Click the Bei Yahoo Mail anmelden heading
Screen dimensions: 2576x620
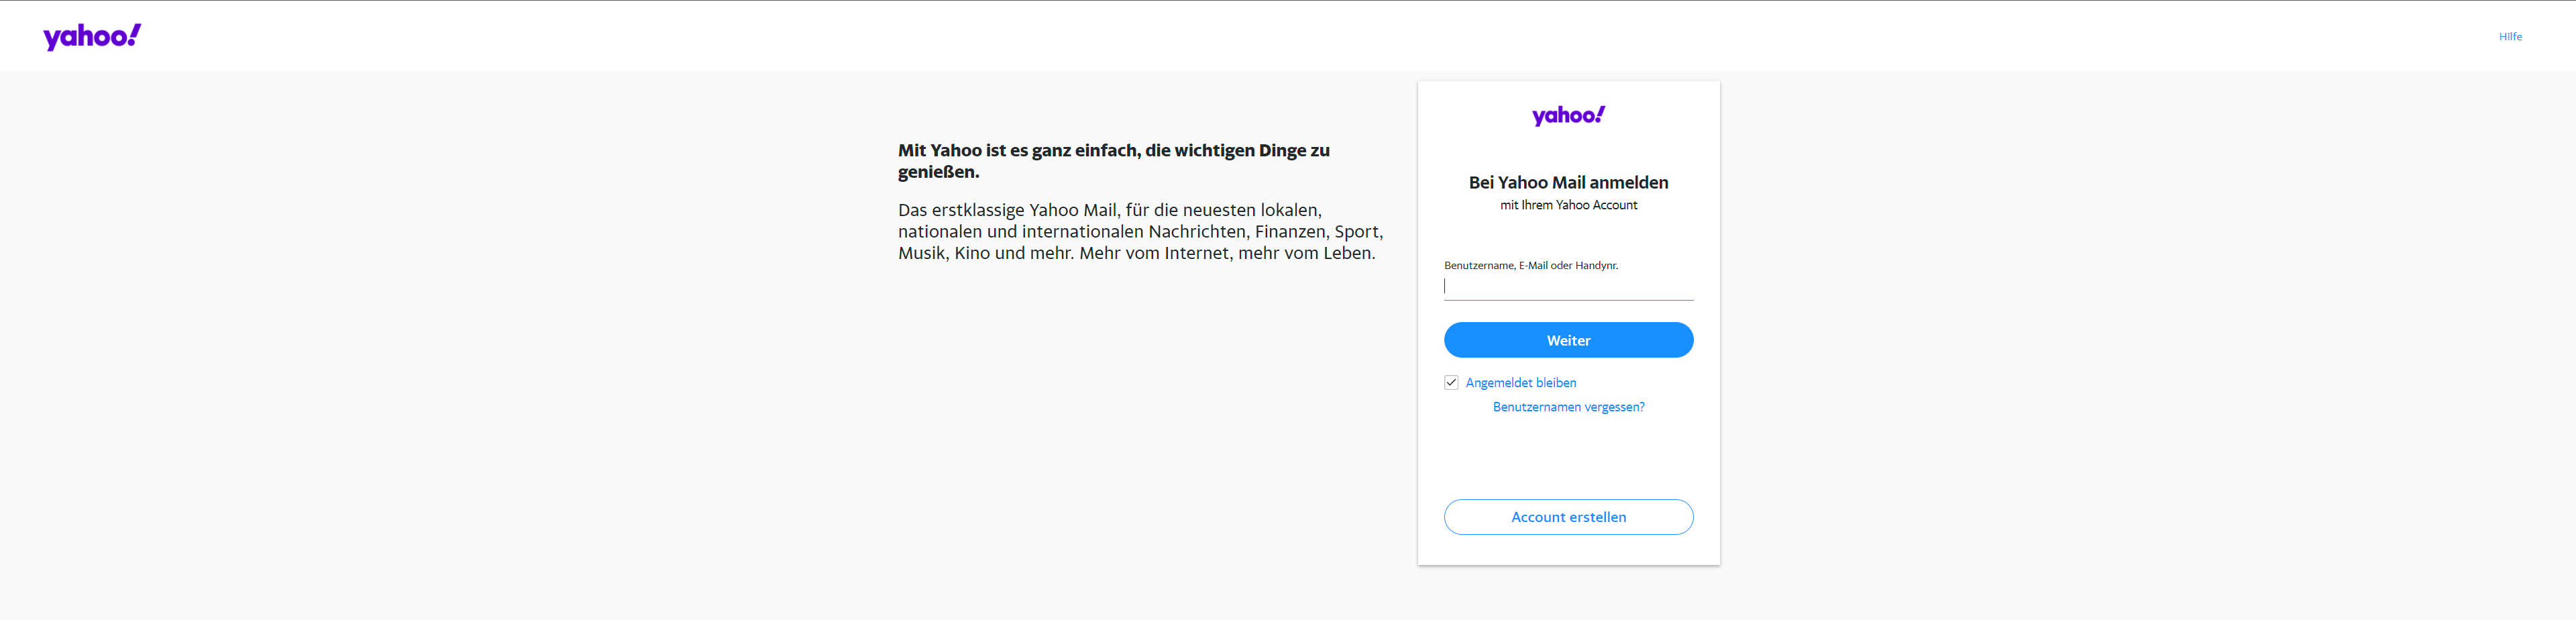click(x=1567, y=182)
